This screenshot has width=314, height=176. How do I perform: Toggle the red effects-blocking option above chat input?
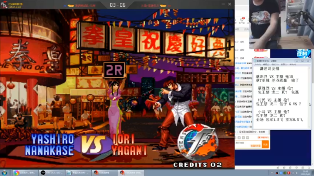(263, 138)
